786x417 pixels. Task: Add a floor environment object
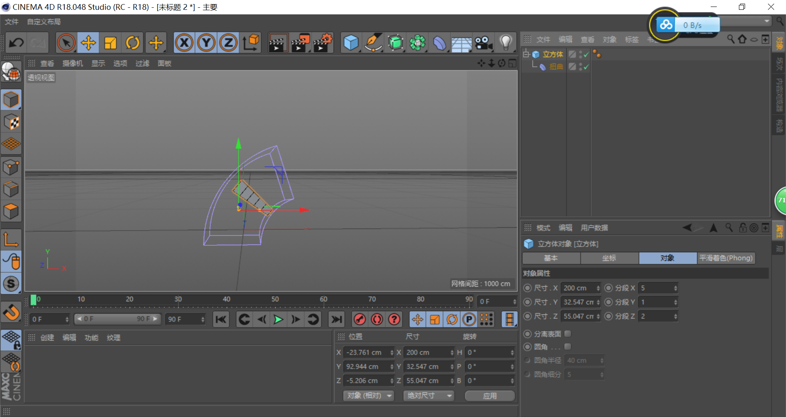[x=461, y=43]
